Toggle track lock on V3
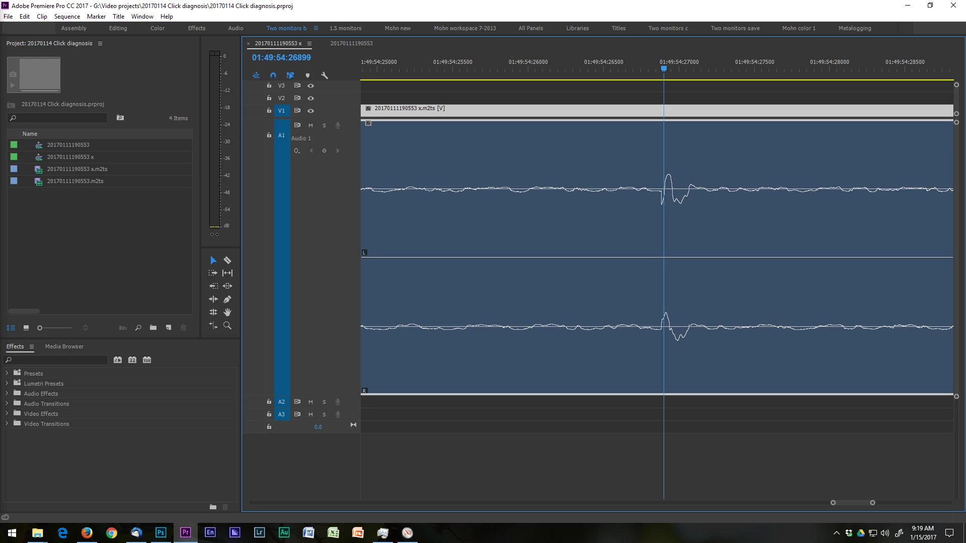The width and height of the screenshot is (966, 543). pos(269,85)
